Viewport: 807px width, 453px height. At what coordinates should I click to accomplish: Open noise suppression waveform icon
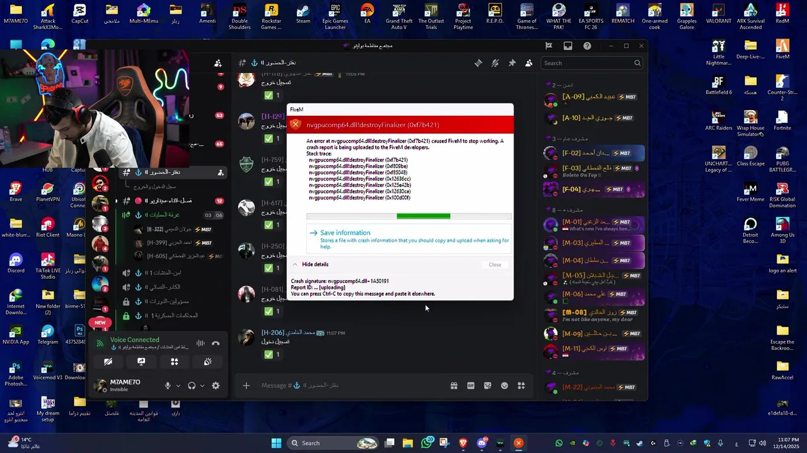(x=200, y=344)
